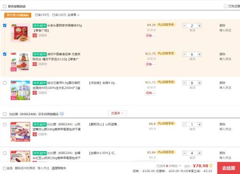Click the orange promotion tag tab
The image size is (240, 174).
(18, 15)
